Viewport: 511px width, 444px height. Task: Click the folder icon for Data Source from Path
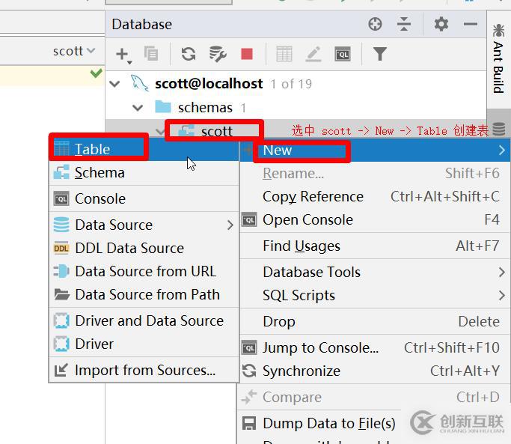click(61, 294)
